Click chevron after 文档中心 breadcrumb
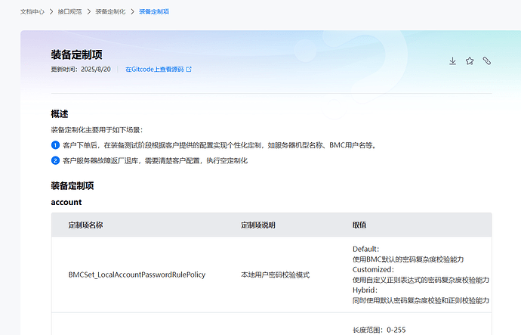Viewport: 521px width, 335px height. click(x=51, y=11)
